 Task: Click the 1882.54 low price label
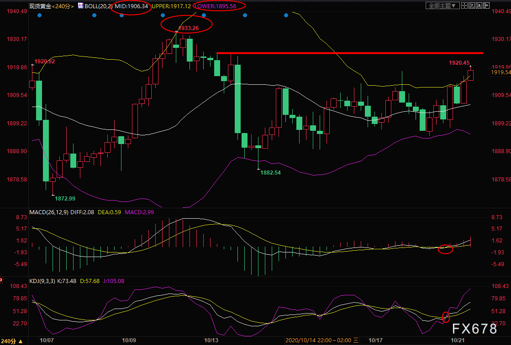point(270,173)
